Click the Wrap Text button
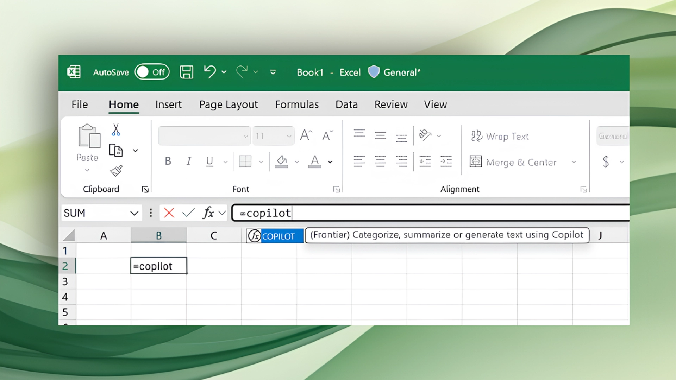The image size is (676, 380). click(x=500, y=136)
